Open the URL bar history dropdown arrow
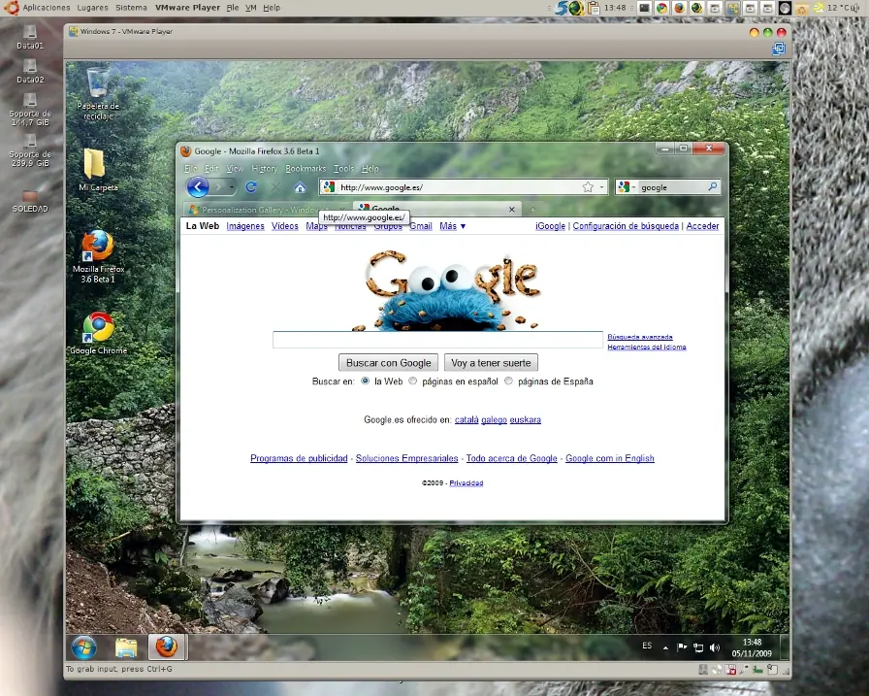The height and width of the screenshot is (696, 869). [x=602, y=187]
